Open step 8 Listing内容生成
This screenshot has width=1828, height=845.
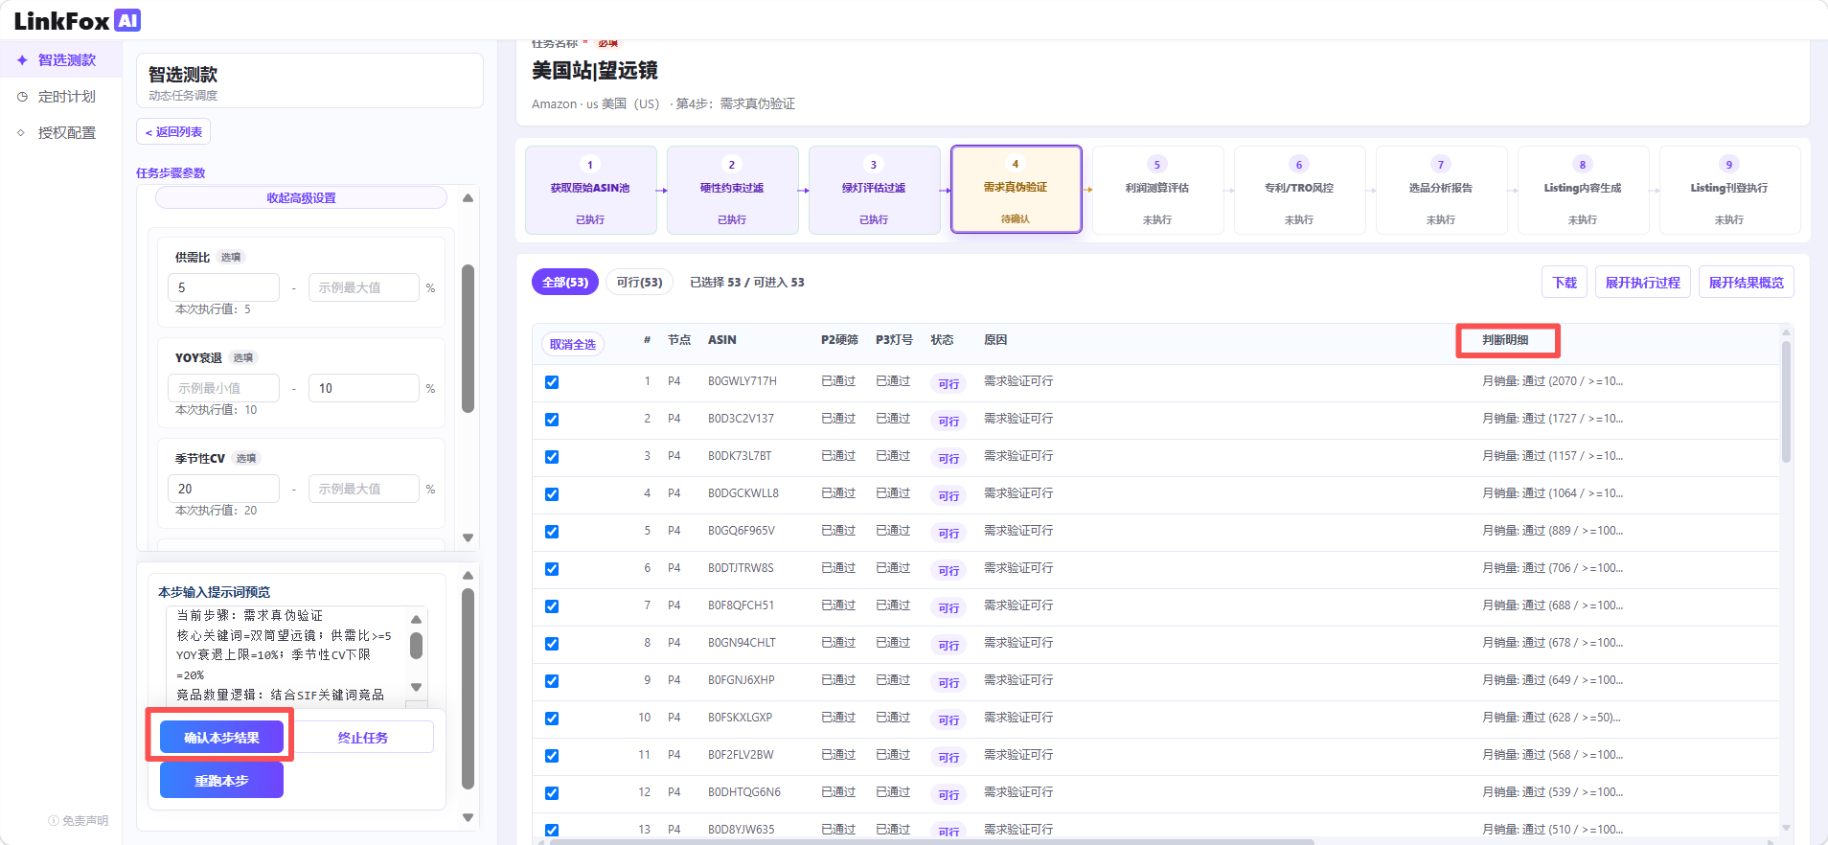coord(1583,190)
